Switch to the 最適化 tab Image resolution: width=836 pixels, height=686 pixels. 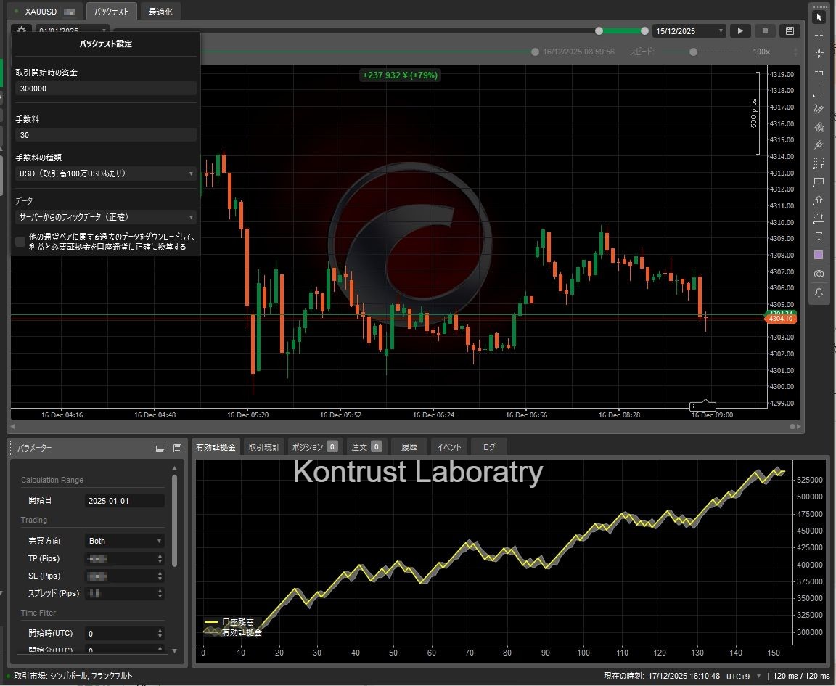(160, 12)
